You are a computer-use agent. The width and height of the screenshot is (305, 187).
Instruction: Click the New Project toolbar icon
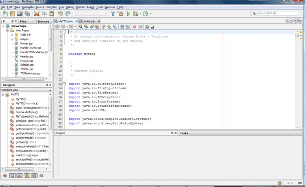pyautogui.click(x=12, y=13)
